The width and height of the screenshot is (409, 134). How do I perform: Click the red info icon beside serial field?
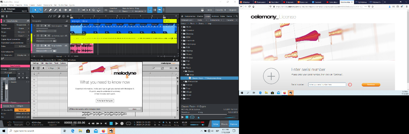click(x=350, y=85)
